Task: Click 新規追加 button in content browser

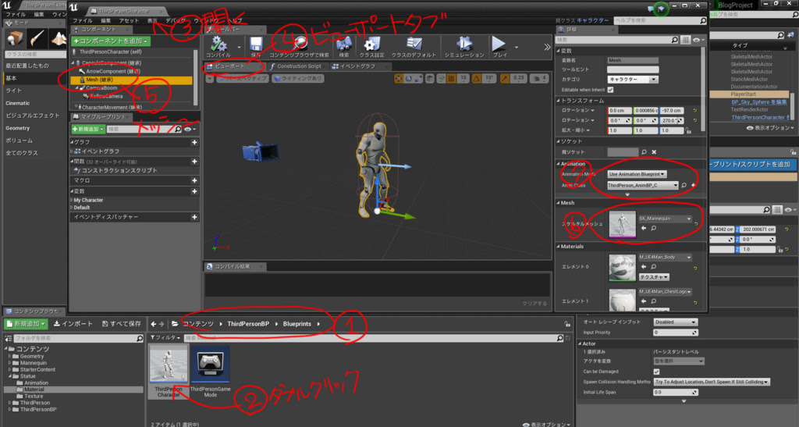Action: [x=26, y=324]
